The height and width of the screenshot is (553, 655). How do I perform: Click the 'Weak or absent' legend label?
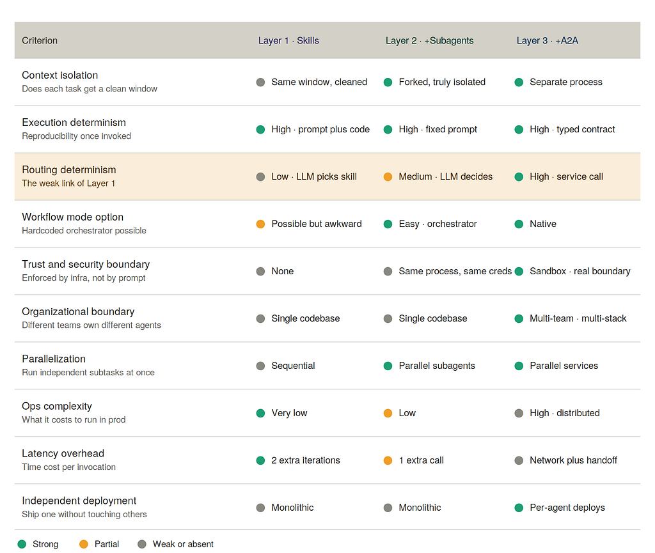point(183,544)
